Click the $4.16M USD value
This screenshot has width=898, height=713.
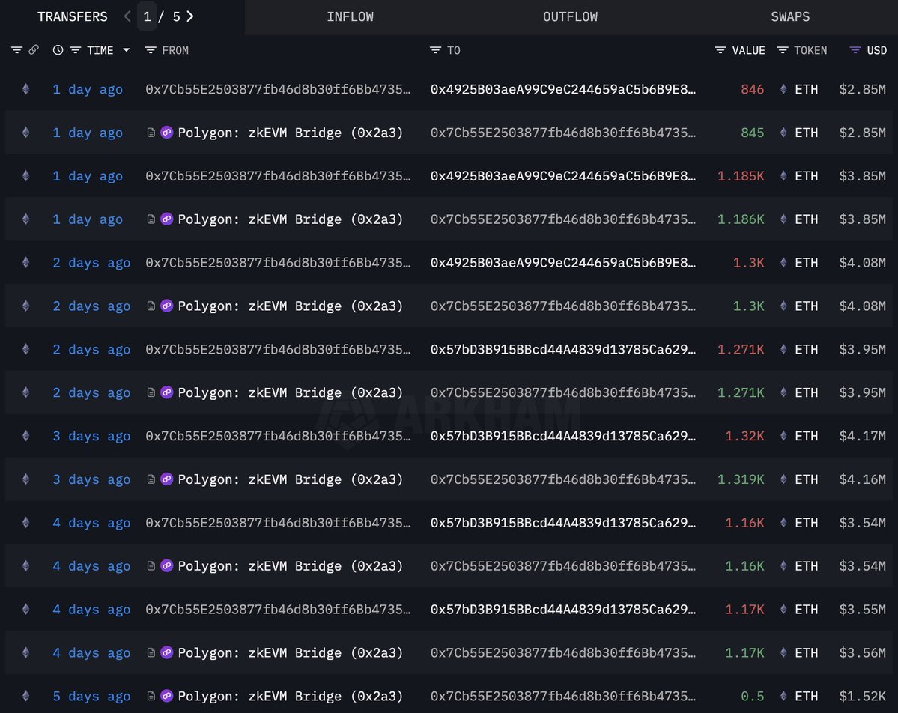(x=863, y=479)
